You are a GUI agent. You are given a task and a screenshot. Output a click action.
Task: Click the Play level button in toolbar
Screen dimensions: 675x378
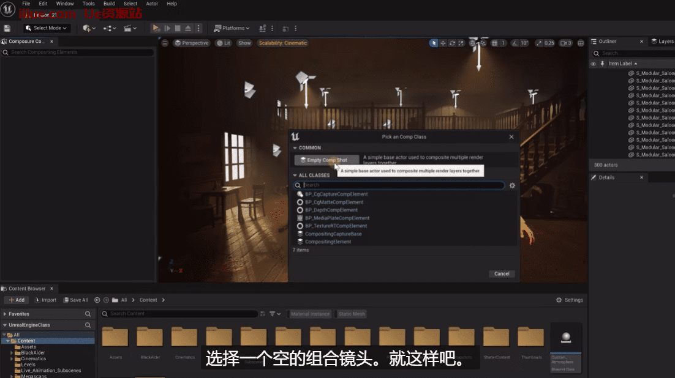pyautogui.click(x=156, y=28)
